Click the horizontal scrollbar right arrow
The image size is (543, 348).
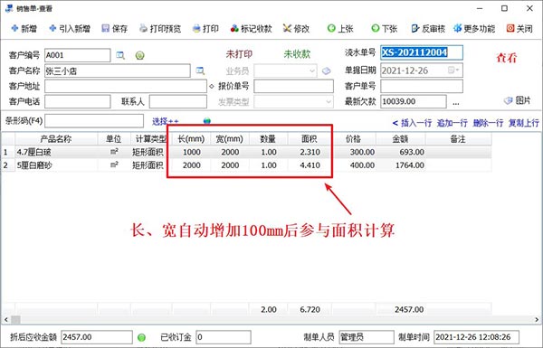(537, 319)
